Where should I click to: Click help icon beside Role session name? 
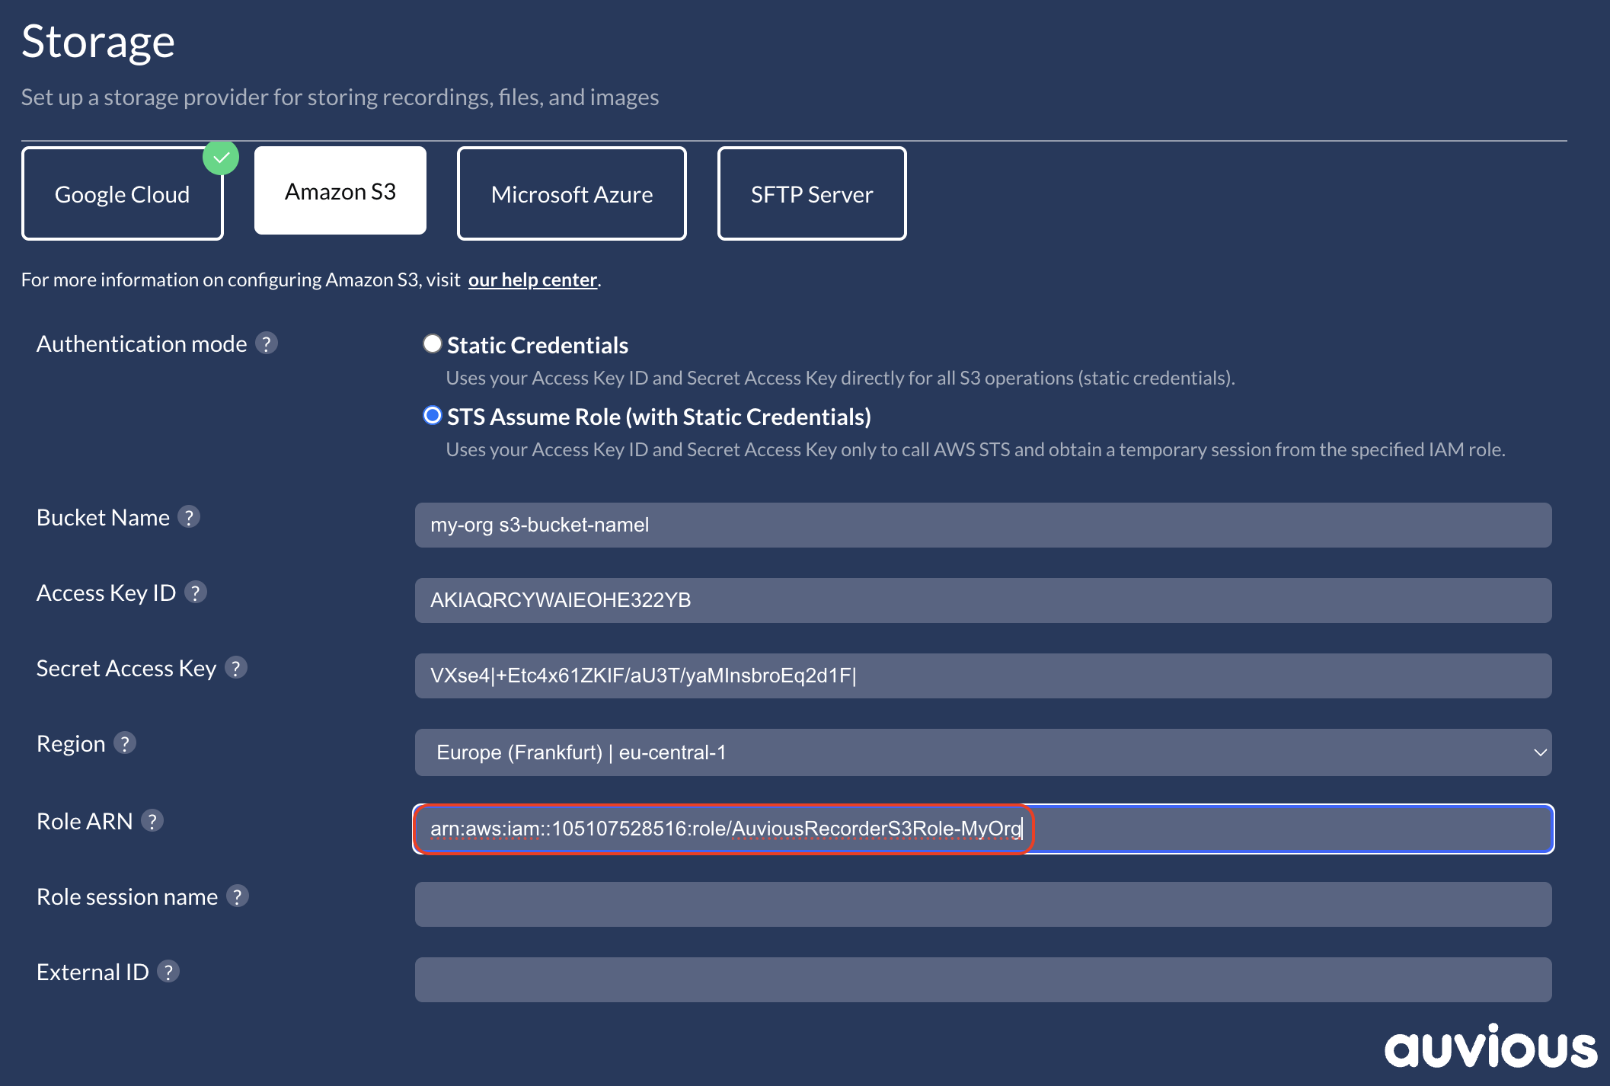(x=238, y=896)
